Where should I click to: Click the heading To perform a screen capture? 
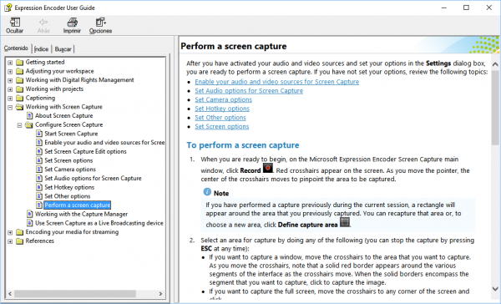243,145
